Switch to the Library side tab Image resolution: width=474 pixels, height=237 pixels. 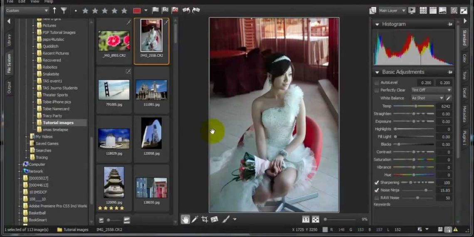tap(9, 40)
